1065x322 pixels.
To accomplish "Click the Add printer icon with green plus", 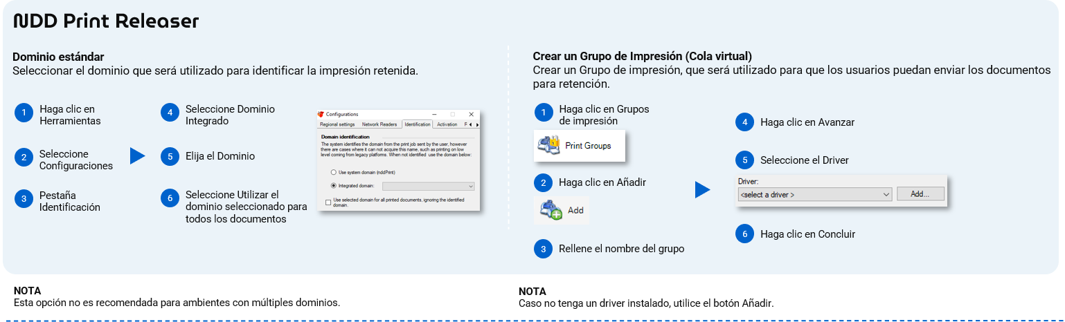I will pyautogui.click(x=552, y=210).
